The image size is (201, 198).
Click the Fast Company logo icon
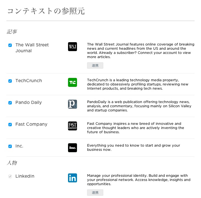[73, 126]
